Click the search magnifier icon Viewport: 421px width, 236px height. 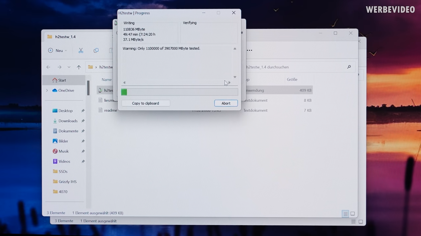[x=349, y=67]
